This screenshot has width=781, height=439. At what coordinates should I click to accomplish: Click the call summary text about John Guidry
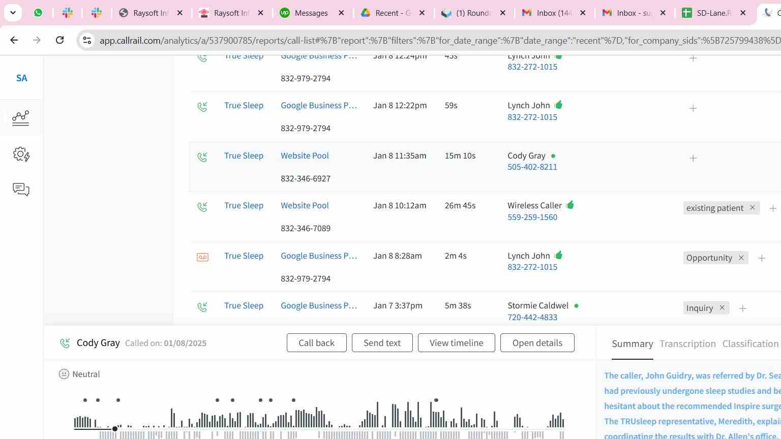[693, 406]
